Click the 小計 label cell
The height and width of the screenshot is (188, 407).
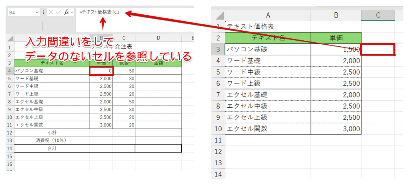pyautogui.click(x=52, y=133)
